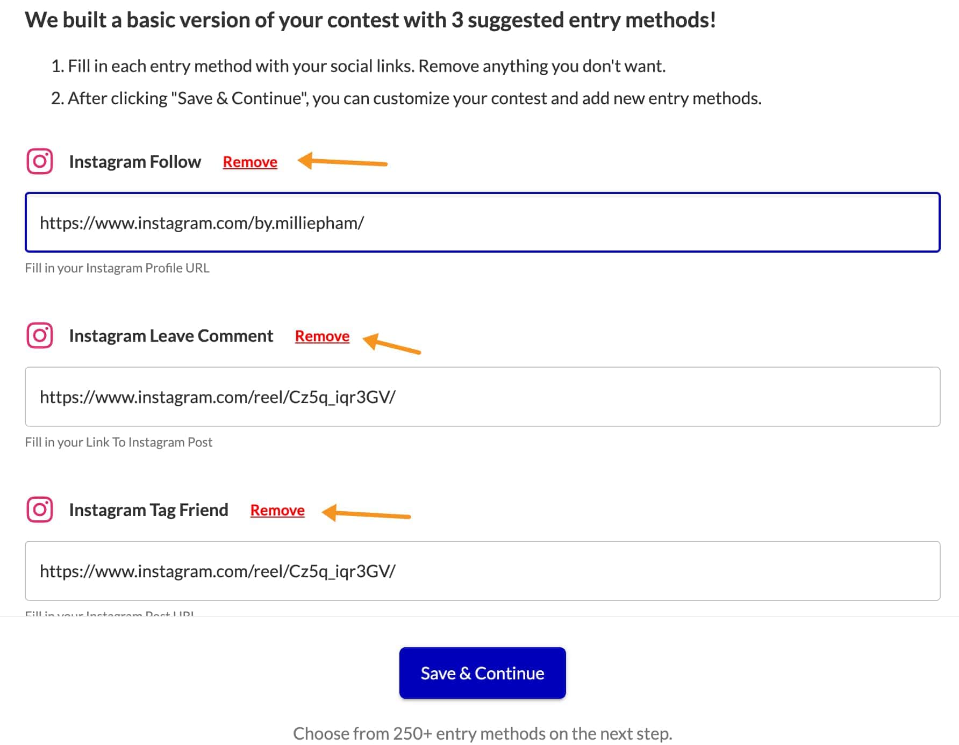Click the Fill in your Link To Instagram Post hint
Image resolution: width=959 pixels, height=745 pixels.
click(x=119, y=441)
